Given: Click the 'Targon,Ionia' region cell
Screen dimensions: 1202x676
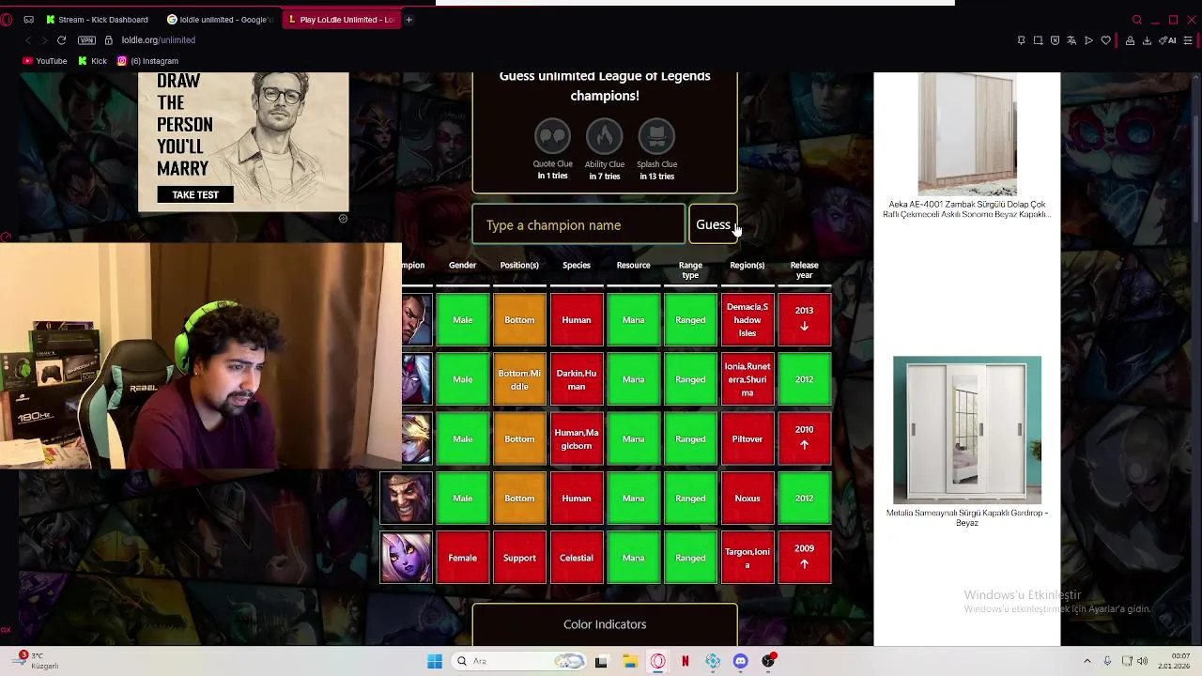Looking at the screenshot, I should point(747,558).
